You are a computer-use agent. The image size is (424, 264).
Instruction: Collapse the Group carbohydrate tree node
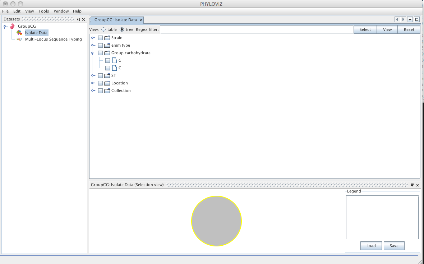(92, 53)
